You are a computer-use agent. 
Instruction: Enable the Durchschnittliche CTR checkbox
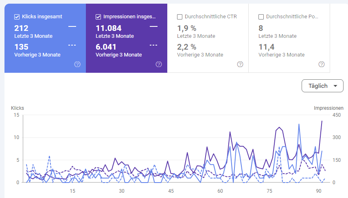coord(180,17)
